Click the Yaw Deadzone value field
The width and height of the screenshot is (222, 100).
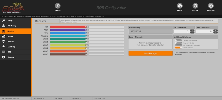pyautogui.click(x=205, y=31)
